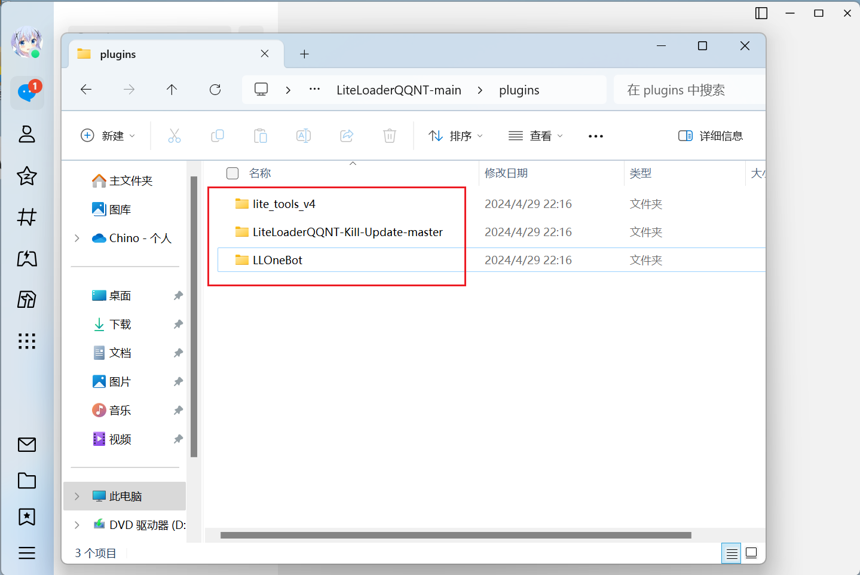Viewport: 860px width, 575px height.
Task: Refresh the plugins folder view
Action: 215,90
